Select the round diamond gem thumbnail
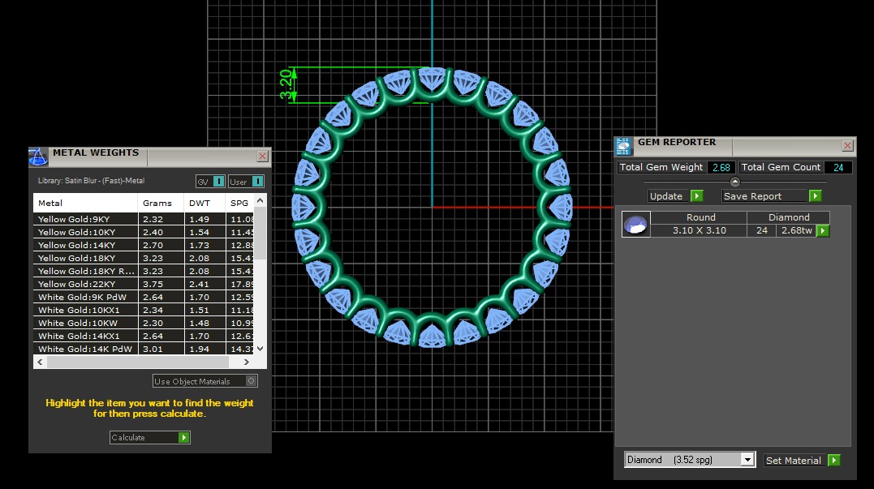Image resolution: width=874 pixels, height=489 pixels. [x=636, y=225]
